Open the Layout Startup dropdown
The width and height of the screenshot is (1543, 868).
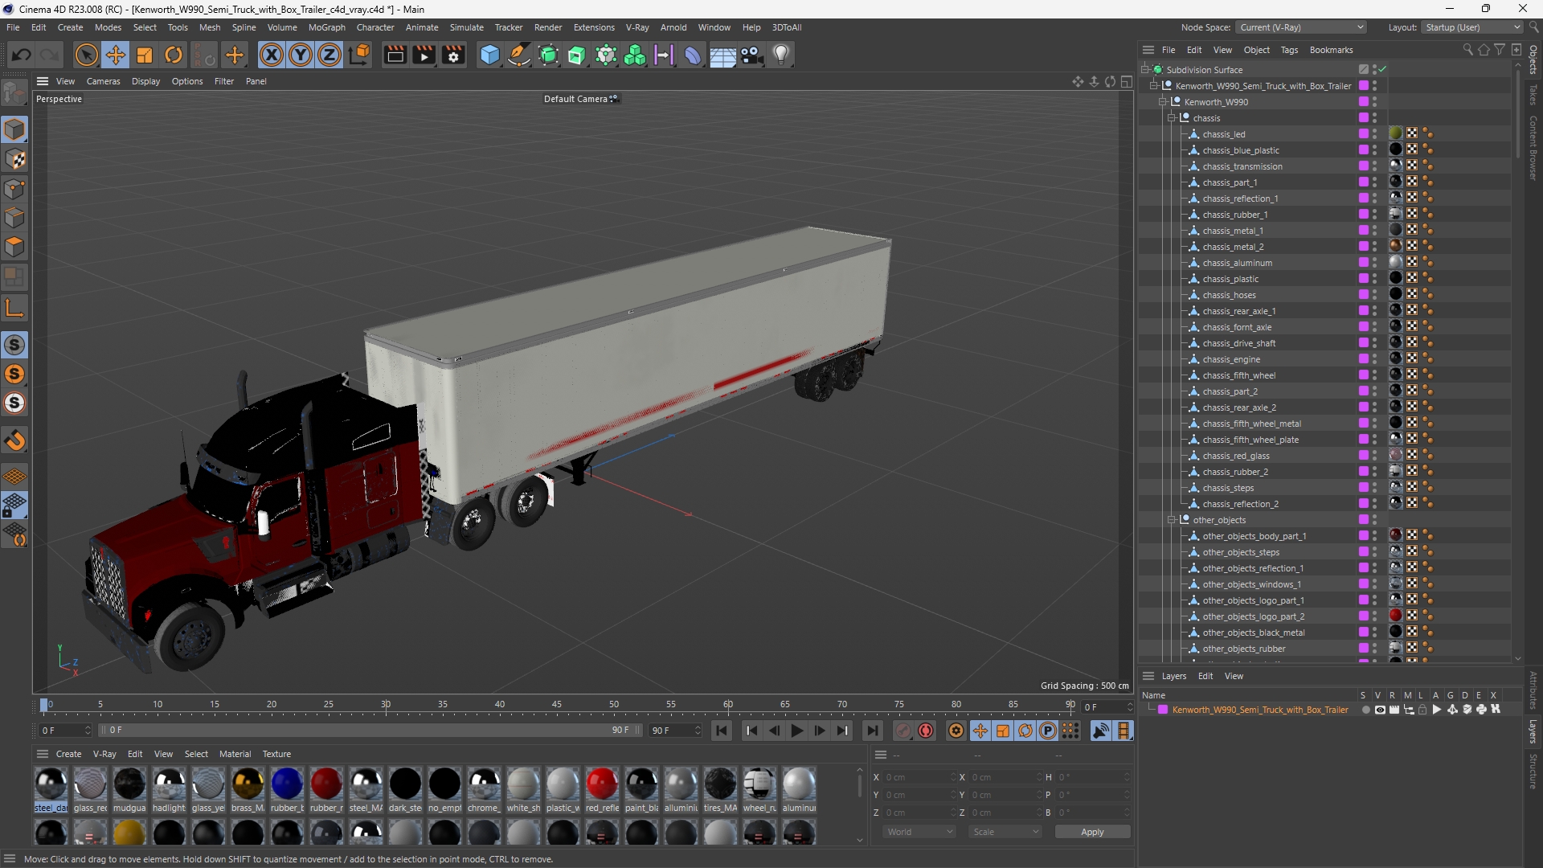1471,27
